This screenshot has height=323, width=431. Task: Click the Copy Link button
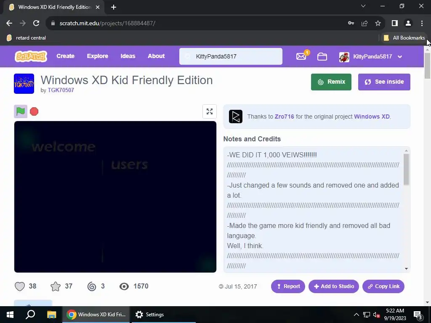pos(383,286)
